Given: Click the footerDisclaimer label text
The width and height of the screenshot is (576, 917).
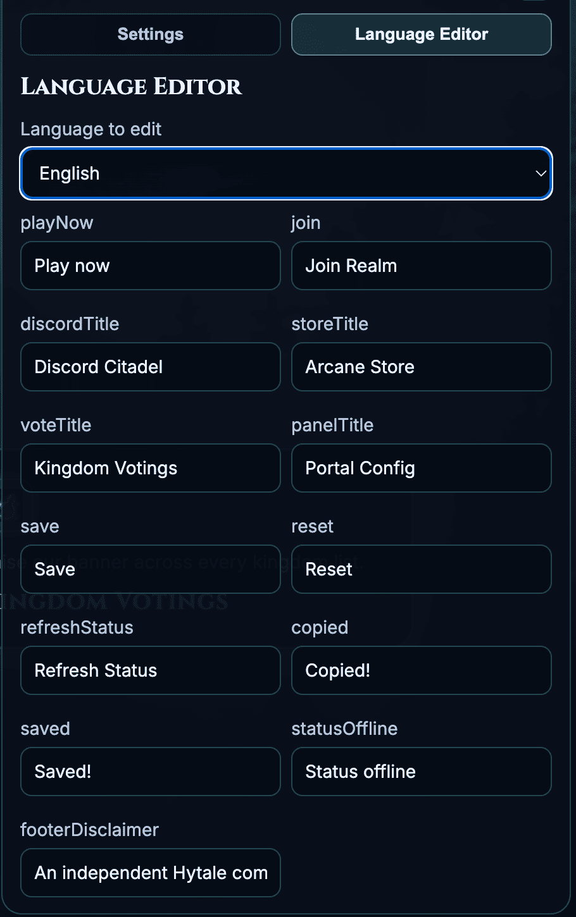Looking at the screenshot, I should click(x=89, y=830).
